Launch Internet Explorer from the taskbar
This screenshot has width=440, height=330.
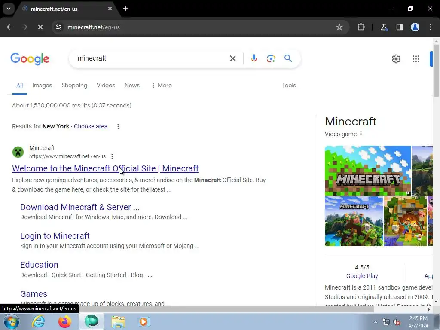[38, 321]
